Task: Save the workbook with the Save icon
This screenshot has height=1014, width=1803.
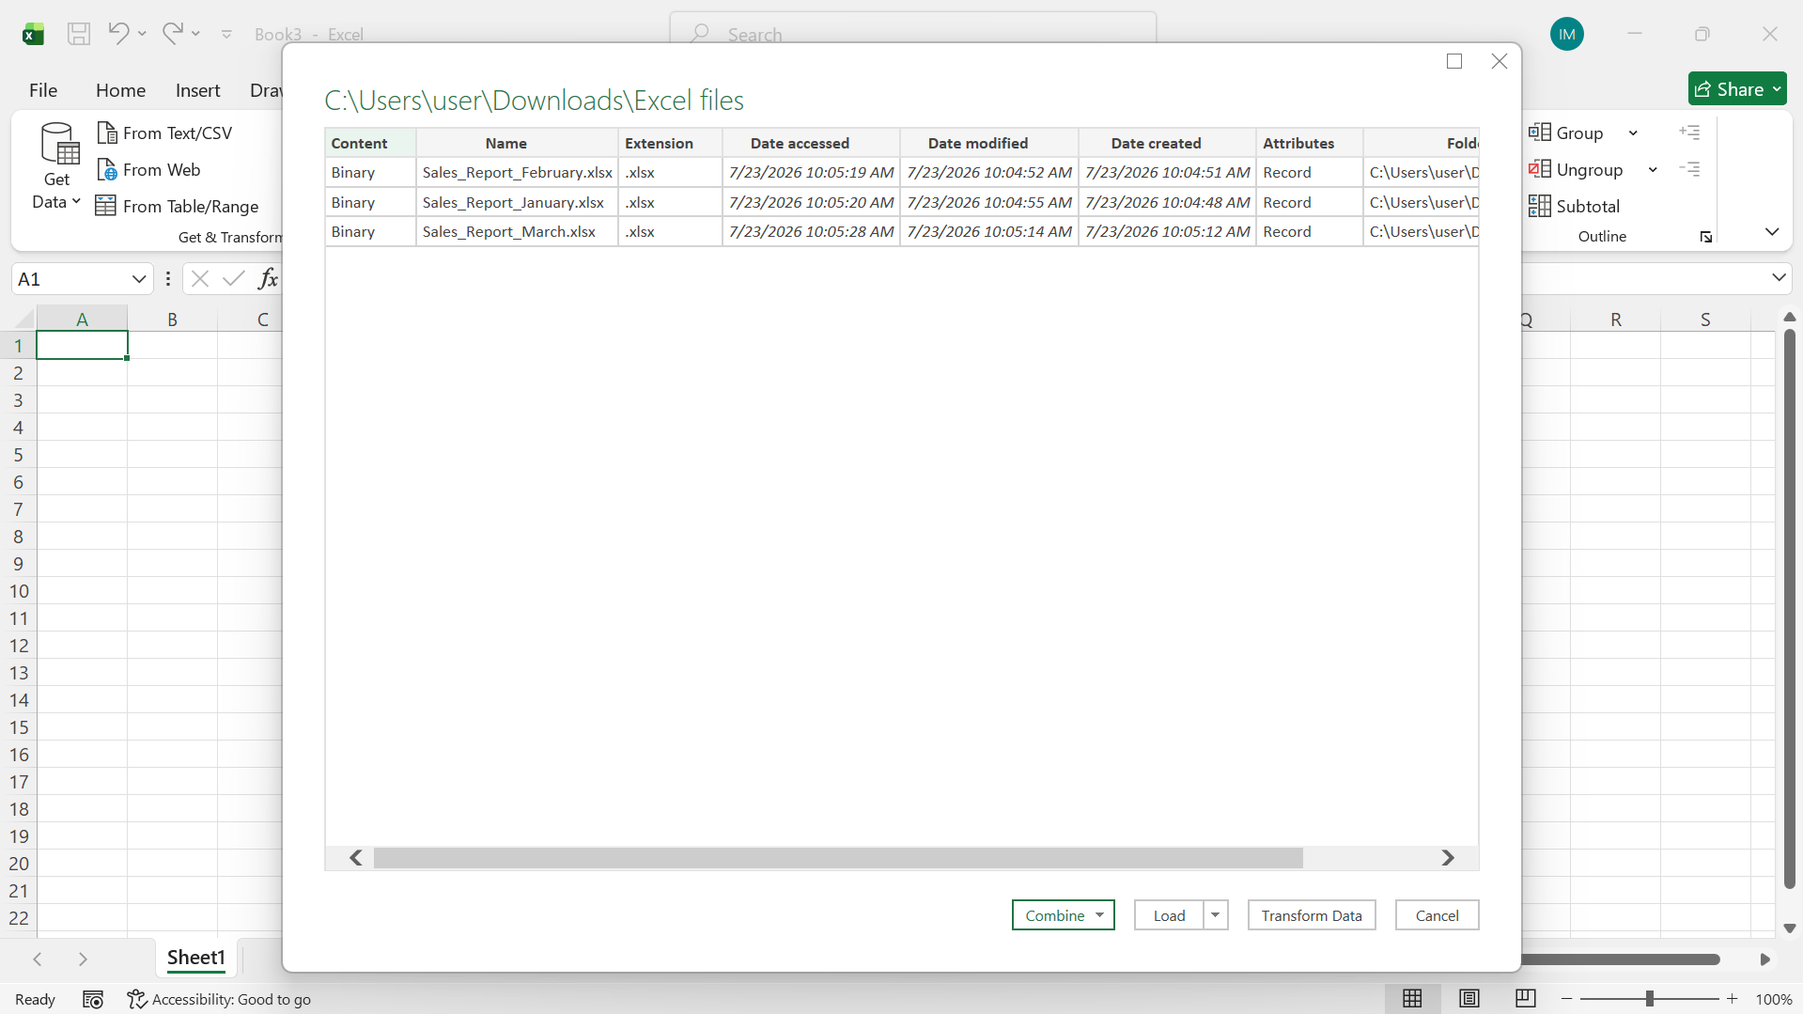Action: click(x=79, y=34)
